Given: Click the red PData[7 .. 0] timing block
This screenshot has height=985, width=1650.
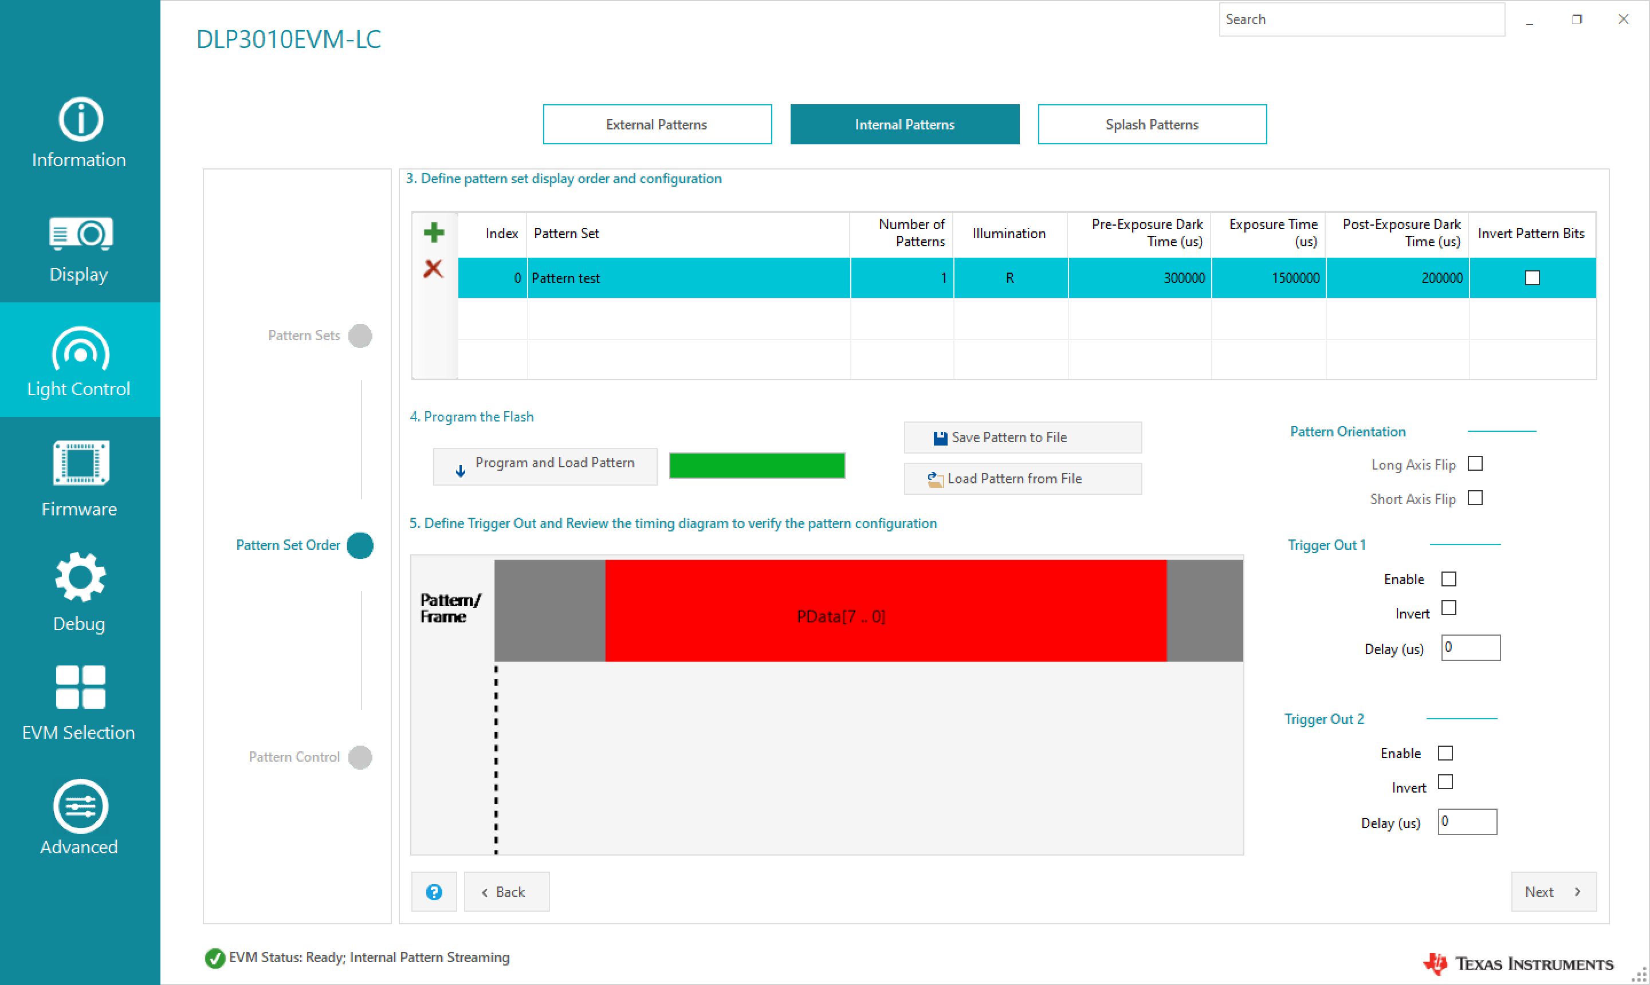Looking at the screenshot, I should pyautogui.click(x=886, y=610).
